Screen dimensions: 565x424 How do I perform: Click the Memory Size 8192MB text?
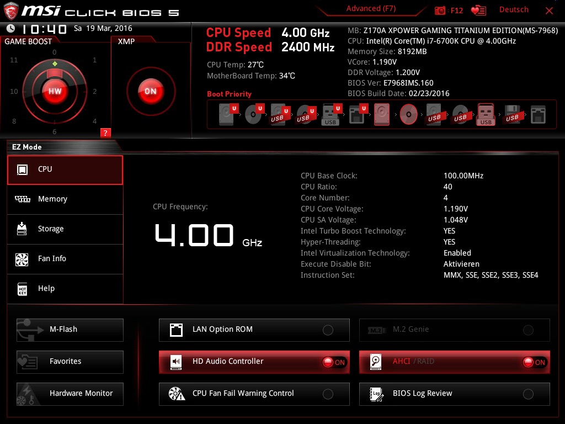tap(387, 51)
